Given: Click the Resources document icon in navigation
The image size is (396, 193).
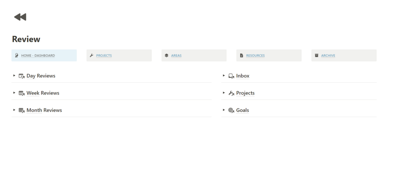Looking at the screenshot, I should [x=242, y=56].
